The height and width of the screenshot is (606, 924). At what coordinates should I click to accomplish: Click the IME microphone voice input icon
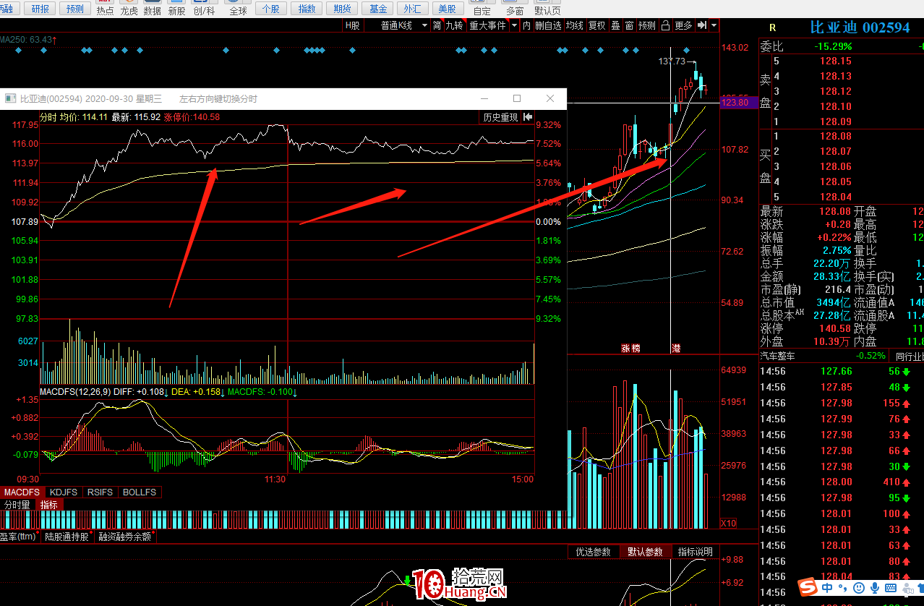pos(875,588)
